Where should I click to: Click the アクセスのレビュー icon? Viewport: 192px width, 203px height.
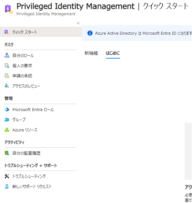(7, 86)
